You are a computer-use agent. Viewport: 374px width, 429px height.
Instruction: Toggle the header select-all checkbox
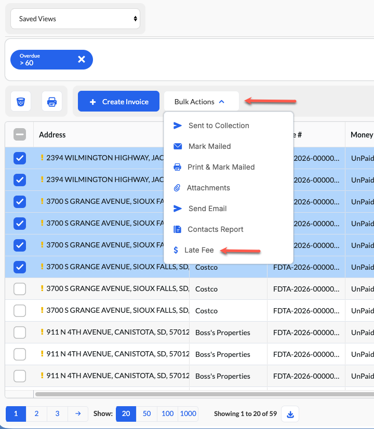[x=20, y=134]
